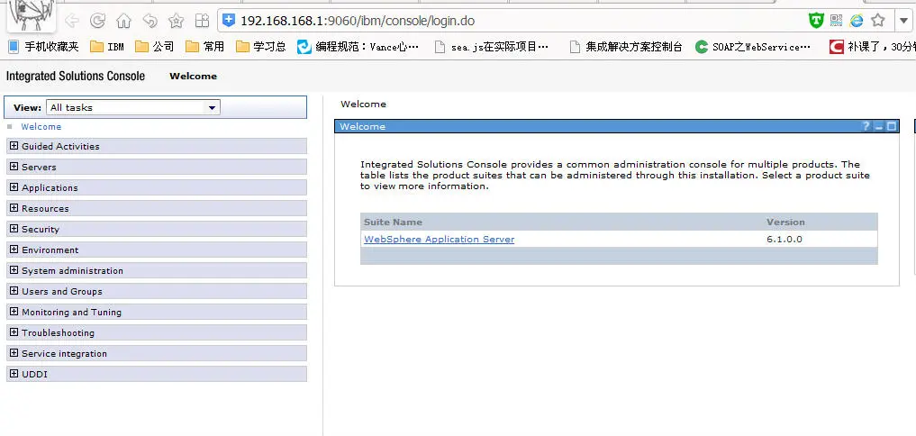Viewport: 916px width, 436px height.
Task: Expand the Resources plus icon
Action: pos(14,208)
